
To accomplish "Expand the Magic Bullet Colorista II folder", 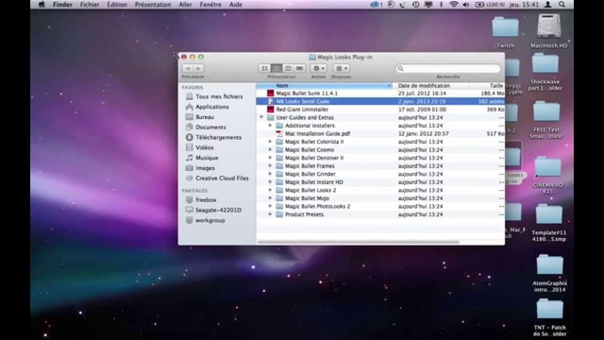I will pos(270,142).
